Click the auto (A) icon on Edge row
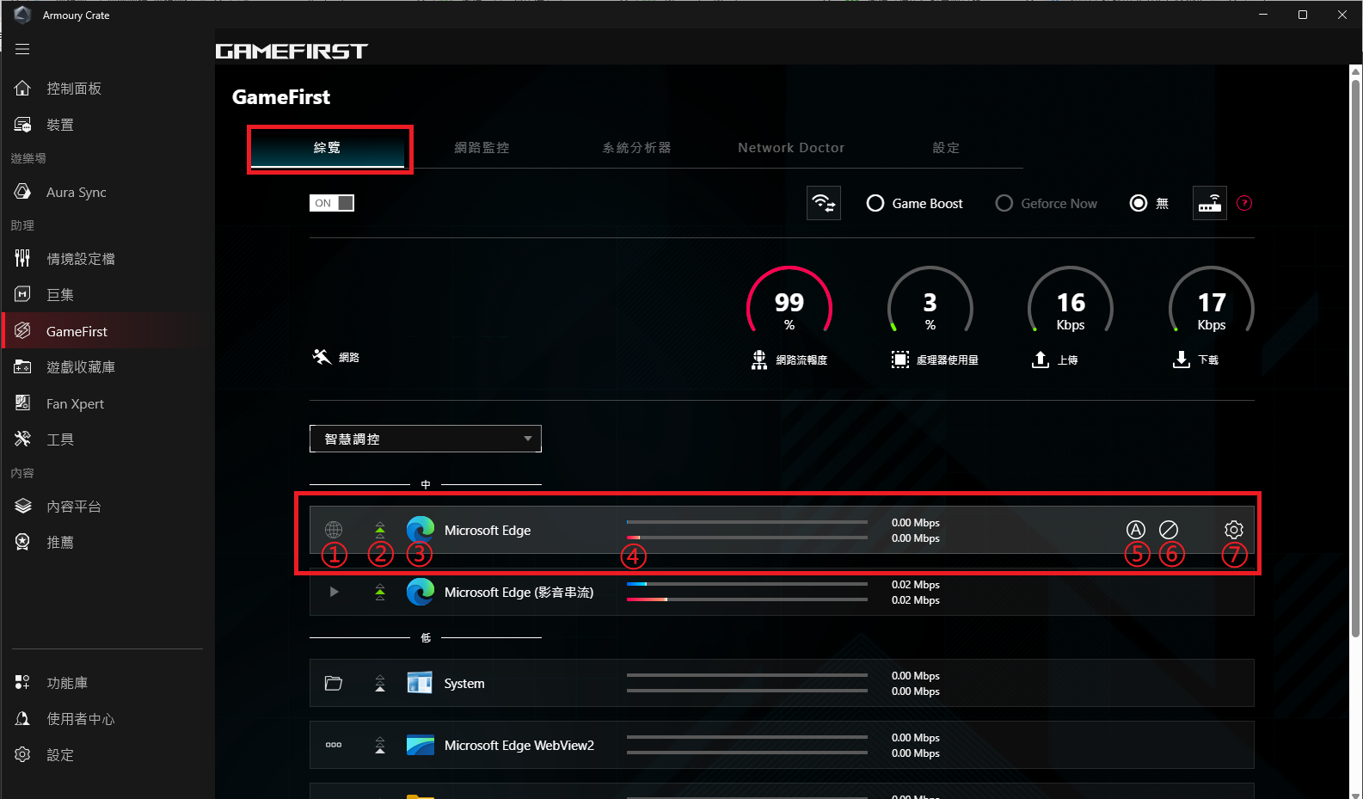Screen dimensions: 1363x799 point(1136,530)
